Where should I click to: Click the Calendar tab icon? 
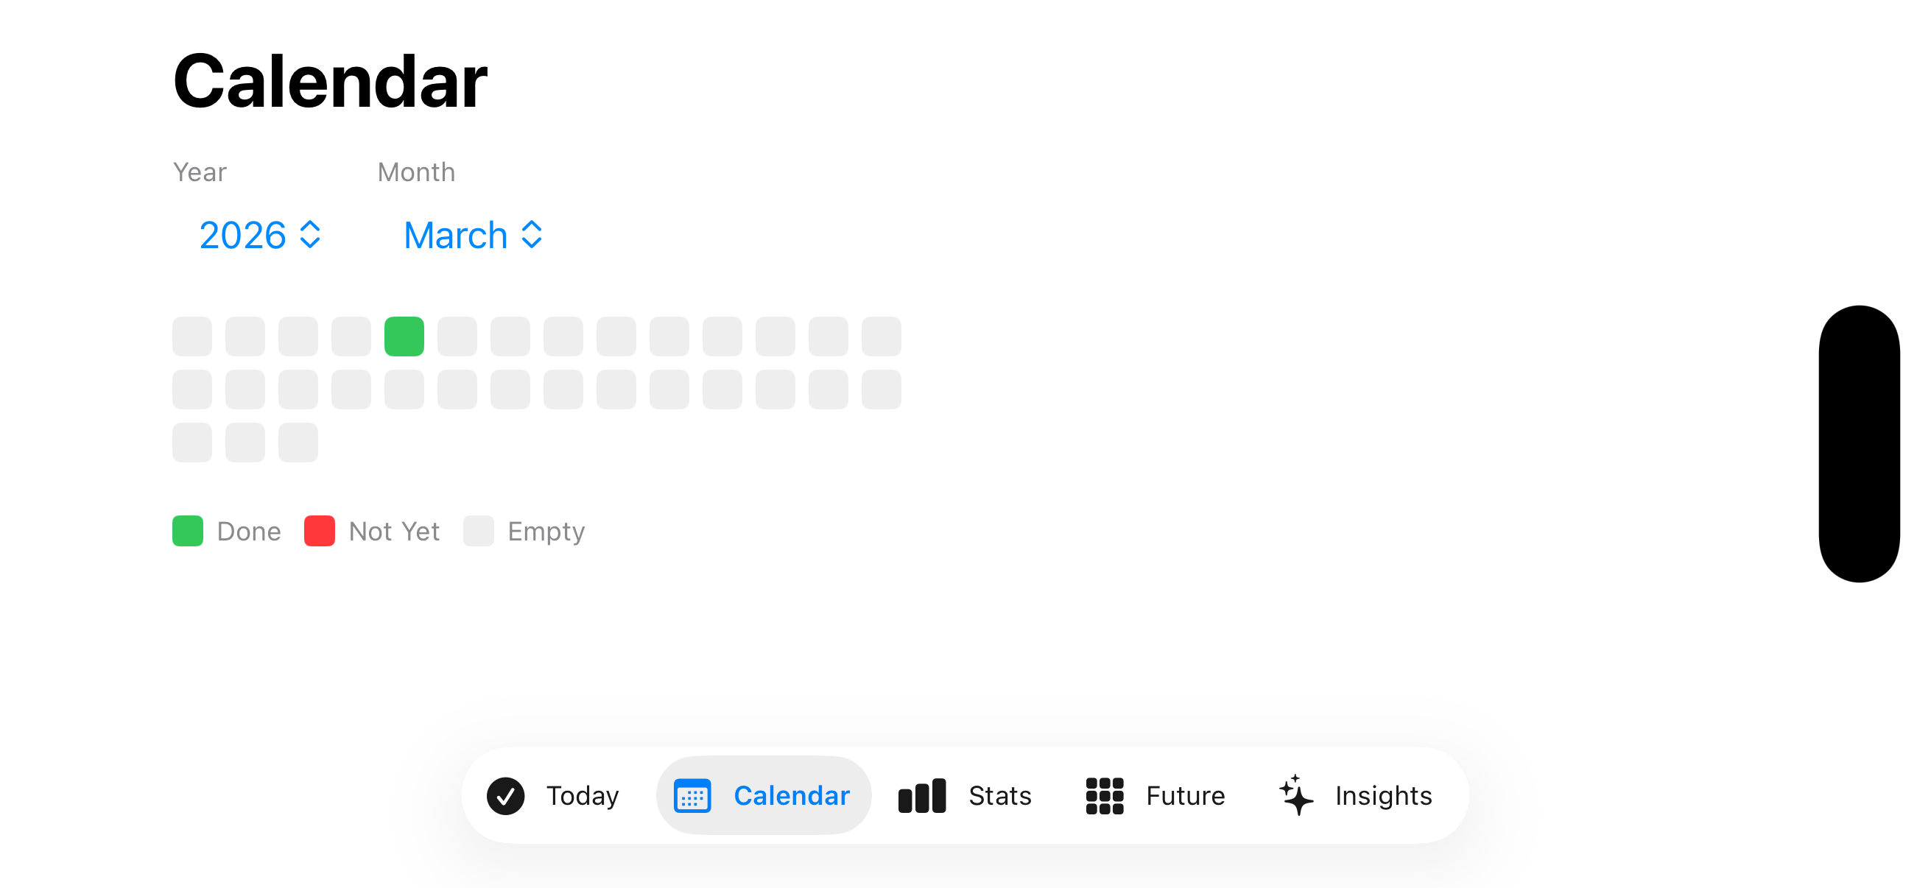(692, 795)
